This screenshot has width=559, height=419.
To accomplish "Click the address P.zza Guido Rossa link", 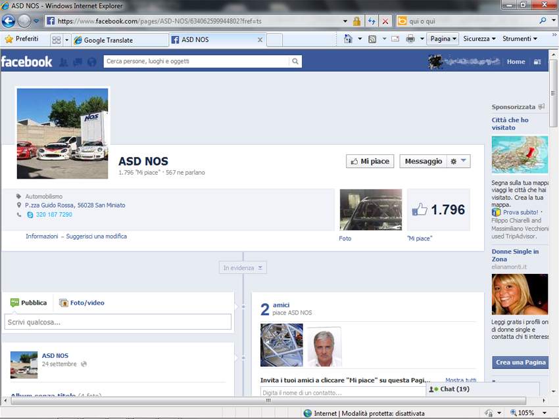I will 75,205.
